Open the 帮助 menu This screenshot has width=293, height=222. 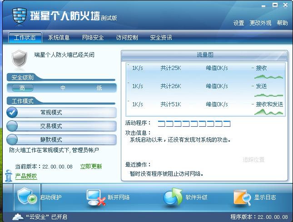tap(283, 23)
